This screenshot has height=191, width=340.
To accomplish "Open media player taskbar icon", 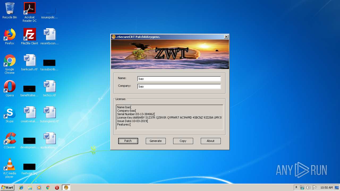I will (x=39, y=188).
